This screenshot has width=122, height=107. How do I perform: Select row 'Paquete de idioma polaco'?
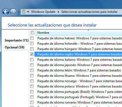pyautogui.click(x=78, y=86)
